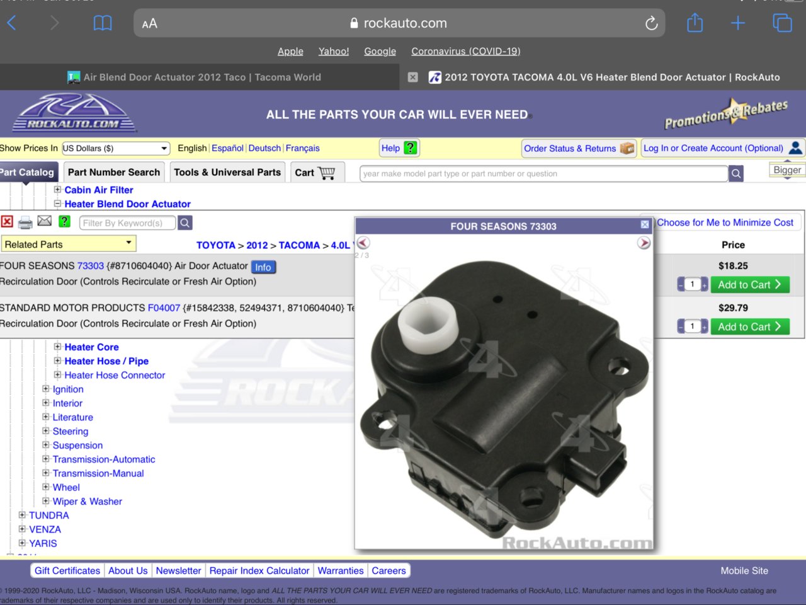806x605 pixels.
Task: Open the Safari share sheet
Action: pos(695,23)
